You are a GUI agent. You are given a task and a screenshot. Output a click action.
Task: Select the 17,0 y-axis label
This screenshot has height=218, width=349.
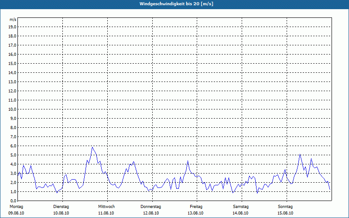[x=12, y=45]
